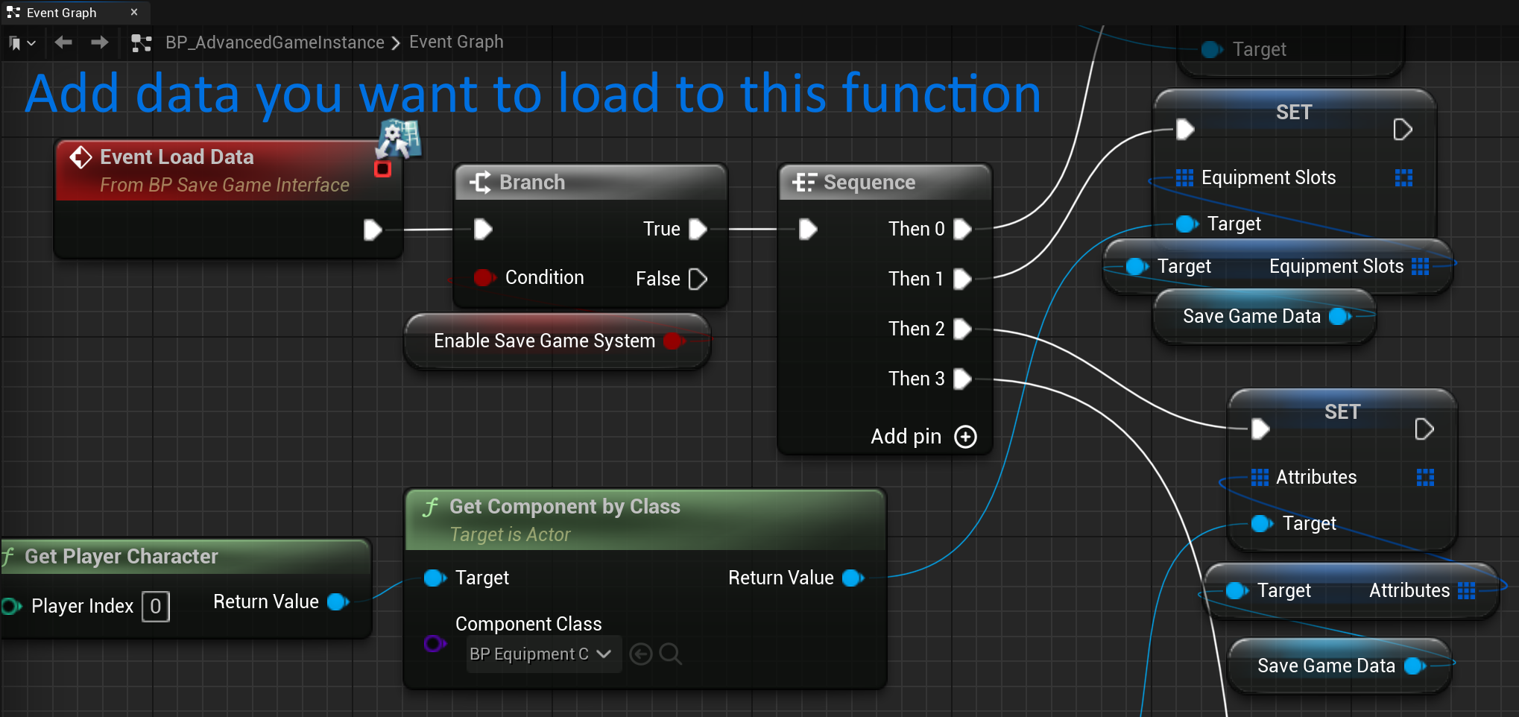Click the Event Load Data breakpoint icon
The image size is (1519, 717).
pos(382,169)
